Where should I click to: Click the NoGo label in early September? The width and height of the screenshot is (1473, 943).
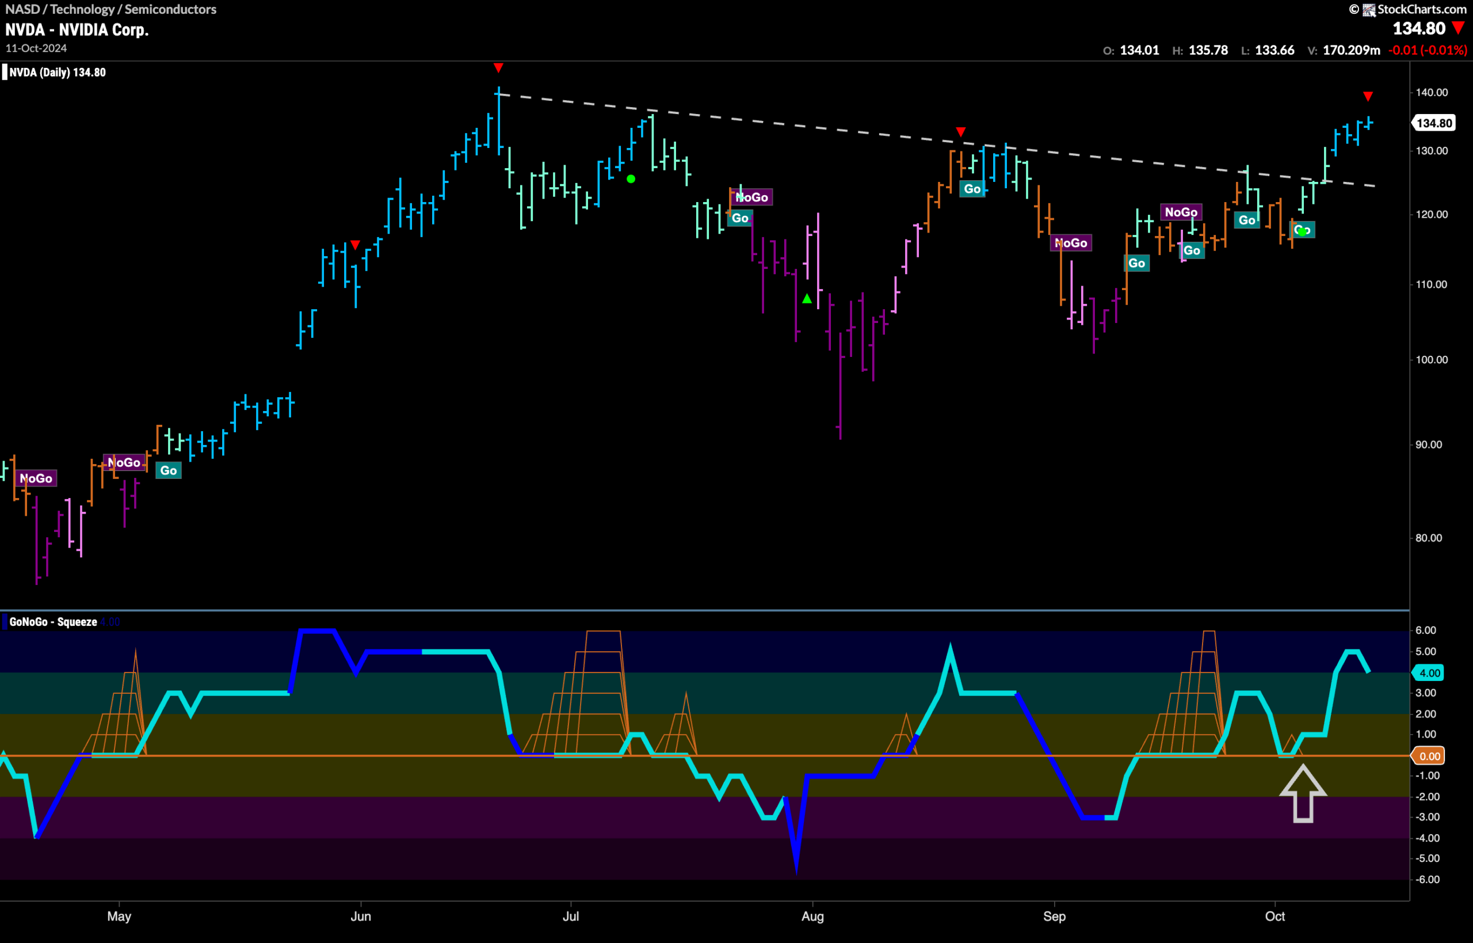pyautogui.click(x=1071, y=243)
